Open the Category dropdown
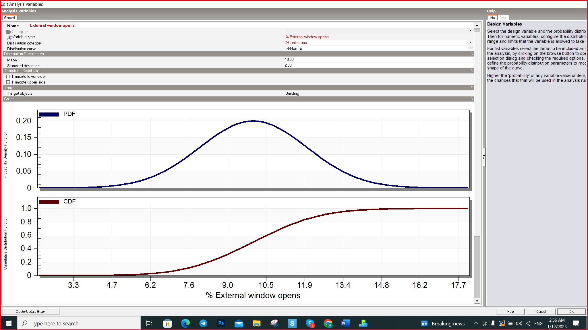Screen dimensions: 588x330 (470, 31)
